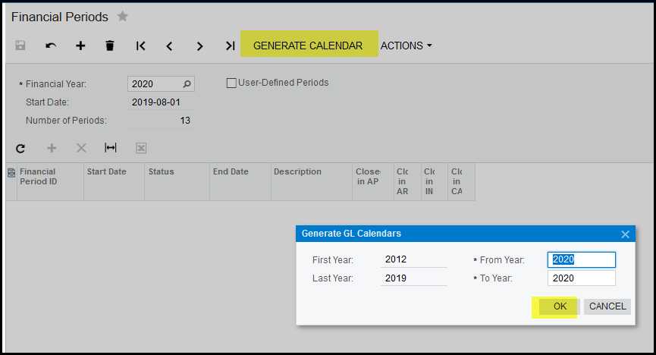656x355 pixels.
Task: Add to favorites star icon
Action: click(123, 16)
